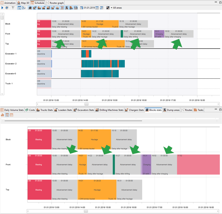The height and width of the screenshot is (214, 222).
Task: Open the Routes graph tab
Action: pos(55,3)
